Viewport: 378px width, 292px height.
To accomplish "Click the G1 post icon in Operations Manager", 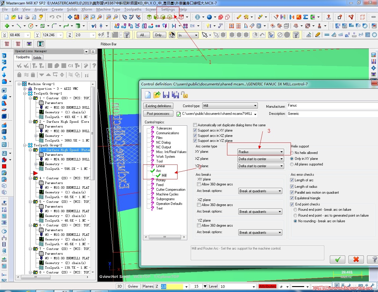I will click(71, 66).
